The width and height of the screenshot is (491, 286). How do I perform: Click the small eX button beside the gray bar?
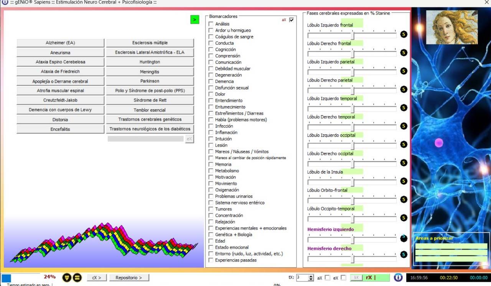pyautogui.click(x=189, y=139)
